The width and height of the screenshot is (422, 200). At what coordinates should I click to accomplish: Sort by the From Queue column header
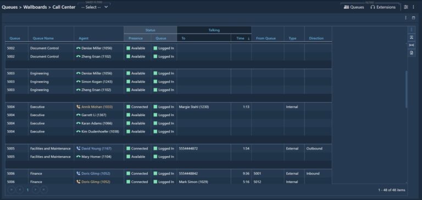click(265, 38)
